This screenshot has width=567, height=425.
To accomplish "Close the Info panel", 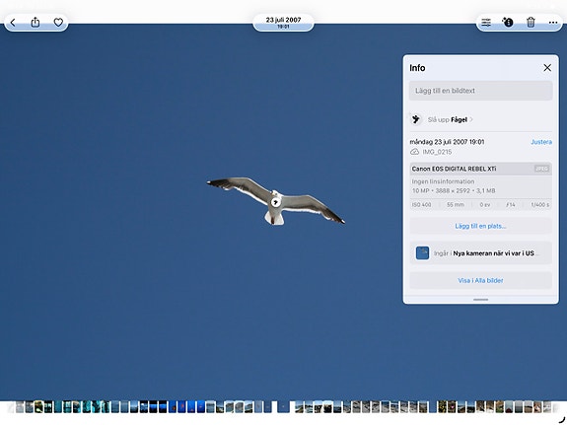I will point(547,68).
